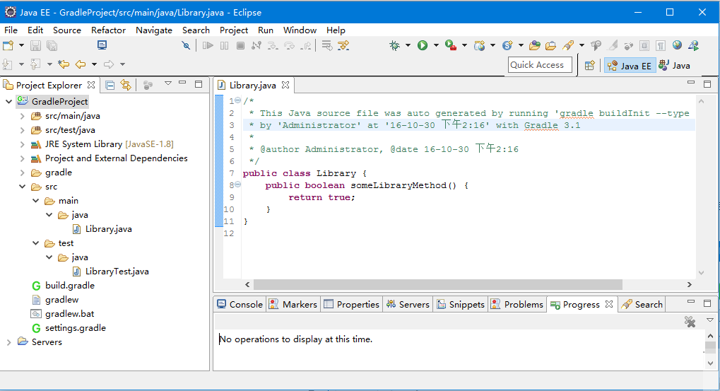Expand the Servers project
This screenshot has height=391, width=720.
[8, 342]
